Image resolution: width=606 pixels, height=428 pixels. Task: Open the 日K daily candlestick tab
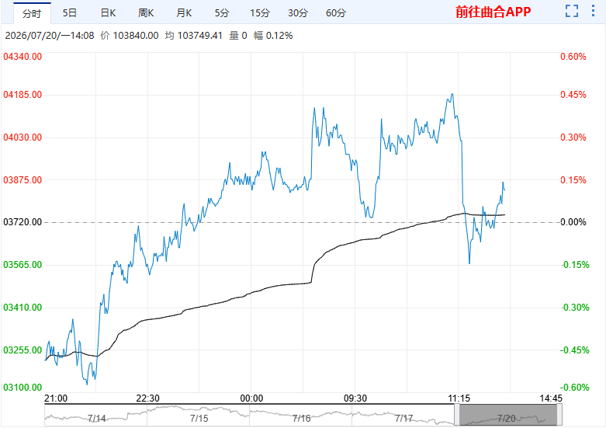108,12
